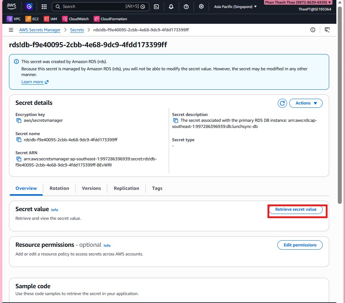Open the notifications bell
The width and height of the screenshot is (345, 303).
click(x=171, y=6)
